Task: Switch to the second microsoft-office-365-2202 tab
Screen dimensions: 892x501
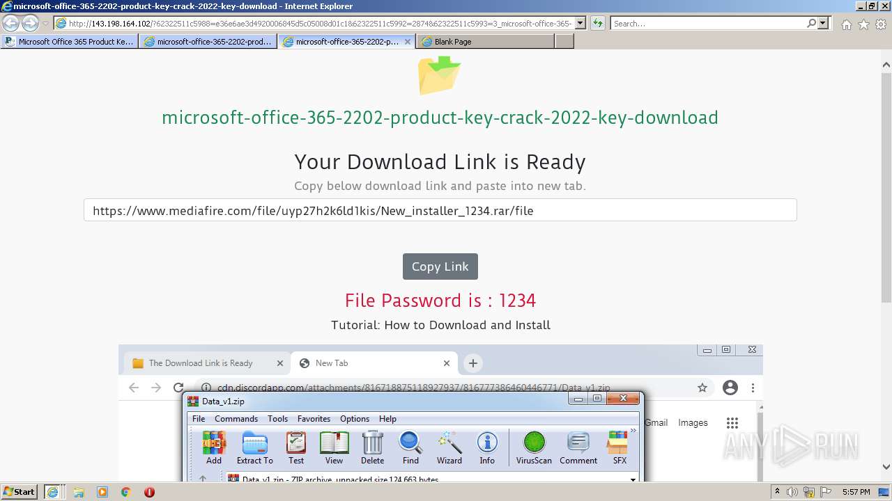Action: click(208, 42)
